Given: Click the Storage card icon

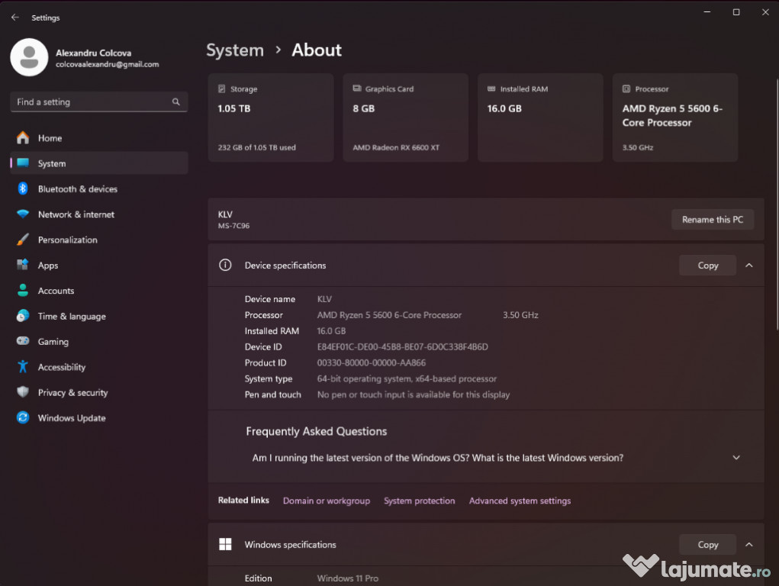Looking at the screenshot, I should click(x=221, y=89).
